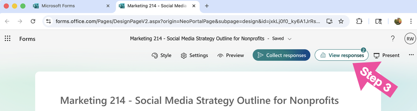Click the form title in the header
Image resolution: width=417 pixels, height=111 pixels.
coord(197,39)
